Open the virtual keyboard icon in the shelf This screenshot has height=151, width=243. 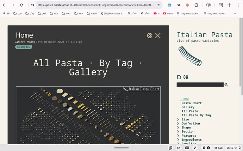click(187, 148)
